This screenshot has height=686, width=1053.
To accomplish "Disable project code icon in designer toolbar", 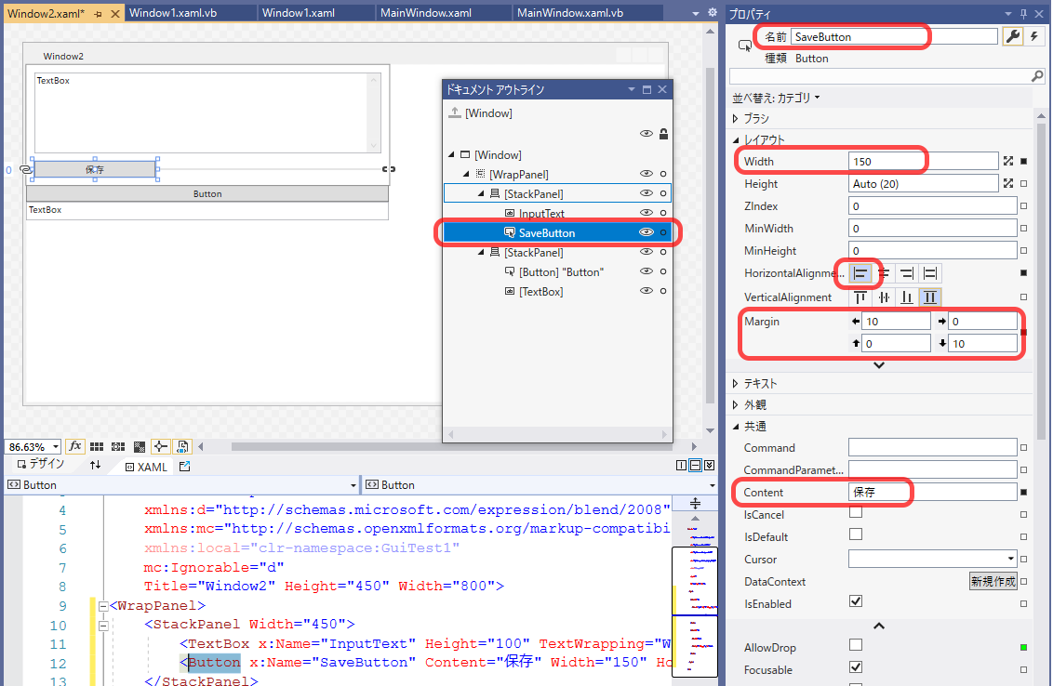I will click(x=182, y=446).
